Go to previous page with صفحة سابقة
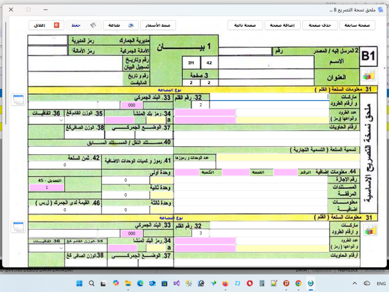 coord(357,25)
